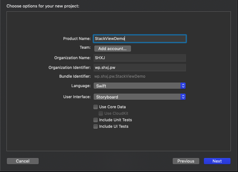The width and height of the screenshot is (238, 172).
Task: Click the Bundle Identifier value text
Action: pyautogui.click(x=120, y=76)
